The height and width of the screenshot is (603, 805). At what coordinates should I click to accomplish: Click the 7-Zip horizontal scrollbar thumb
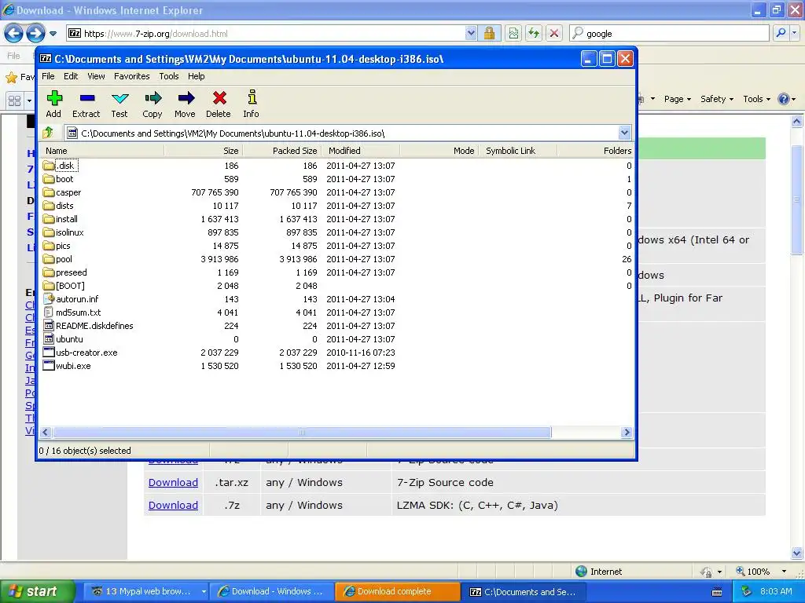[302, 433]
